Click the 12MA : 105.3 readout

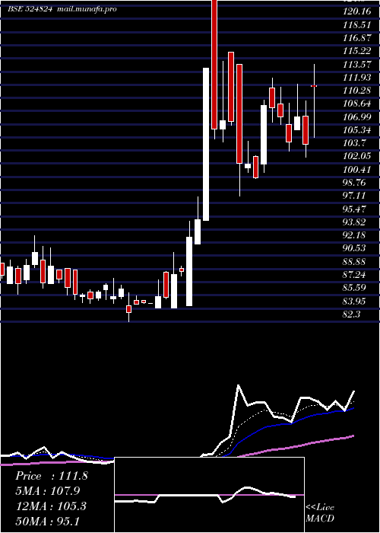(51, 506)
